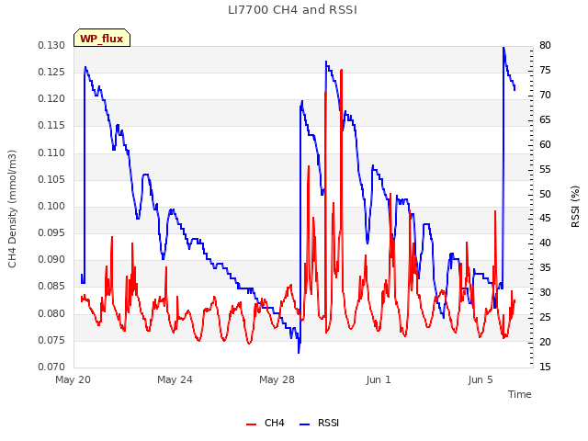
Task: Click the 25 RSSI axis value
Action: pos(545,317)
